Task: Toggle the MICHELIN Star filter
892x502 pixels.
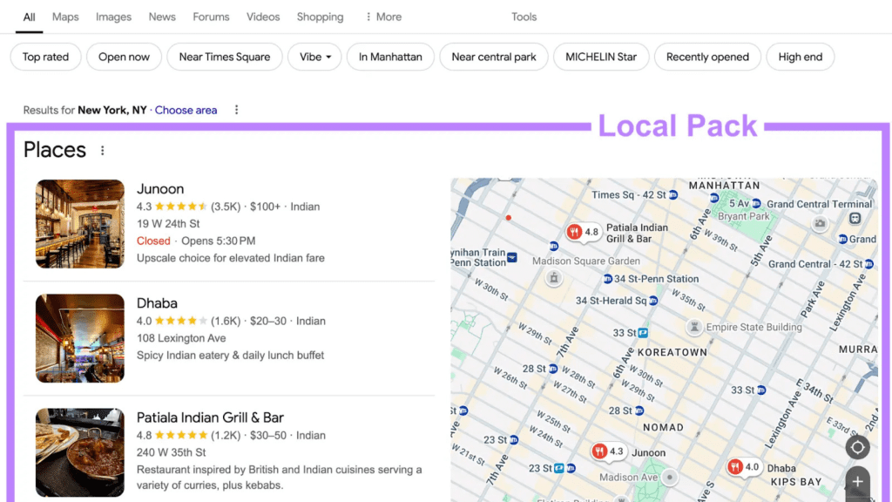Action: 601,57
